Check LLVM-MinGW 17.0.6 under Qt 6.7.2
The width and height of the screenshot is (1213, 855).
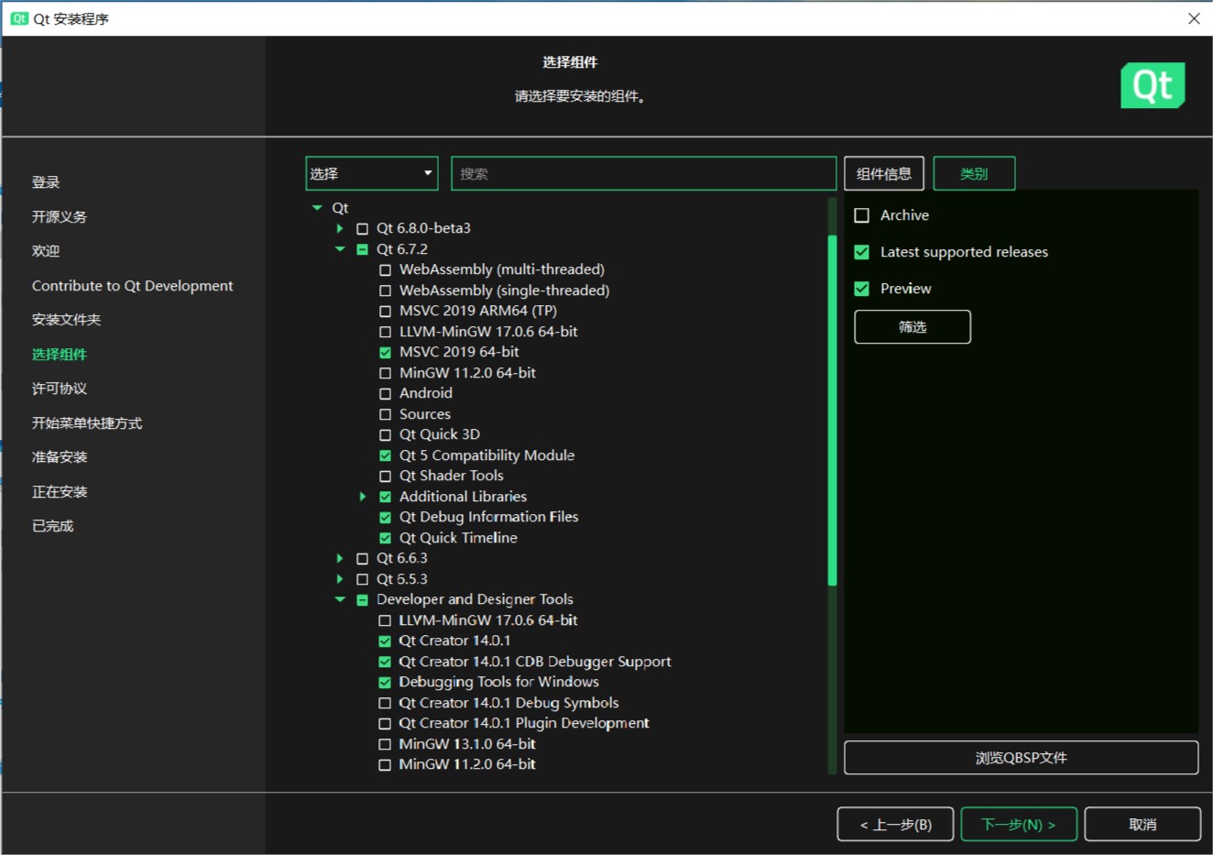[x=385, y=332]
